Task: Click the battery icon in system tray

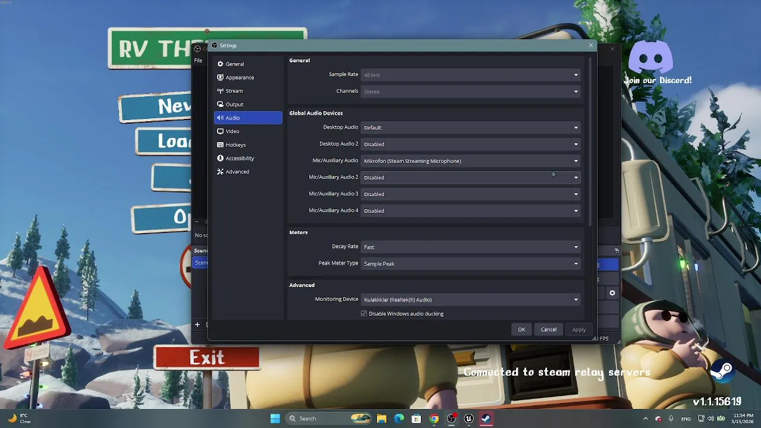Action: coord(721,418)
